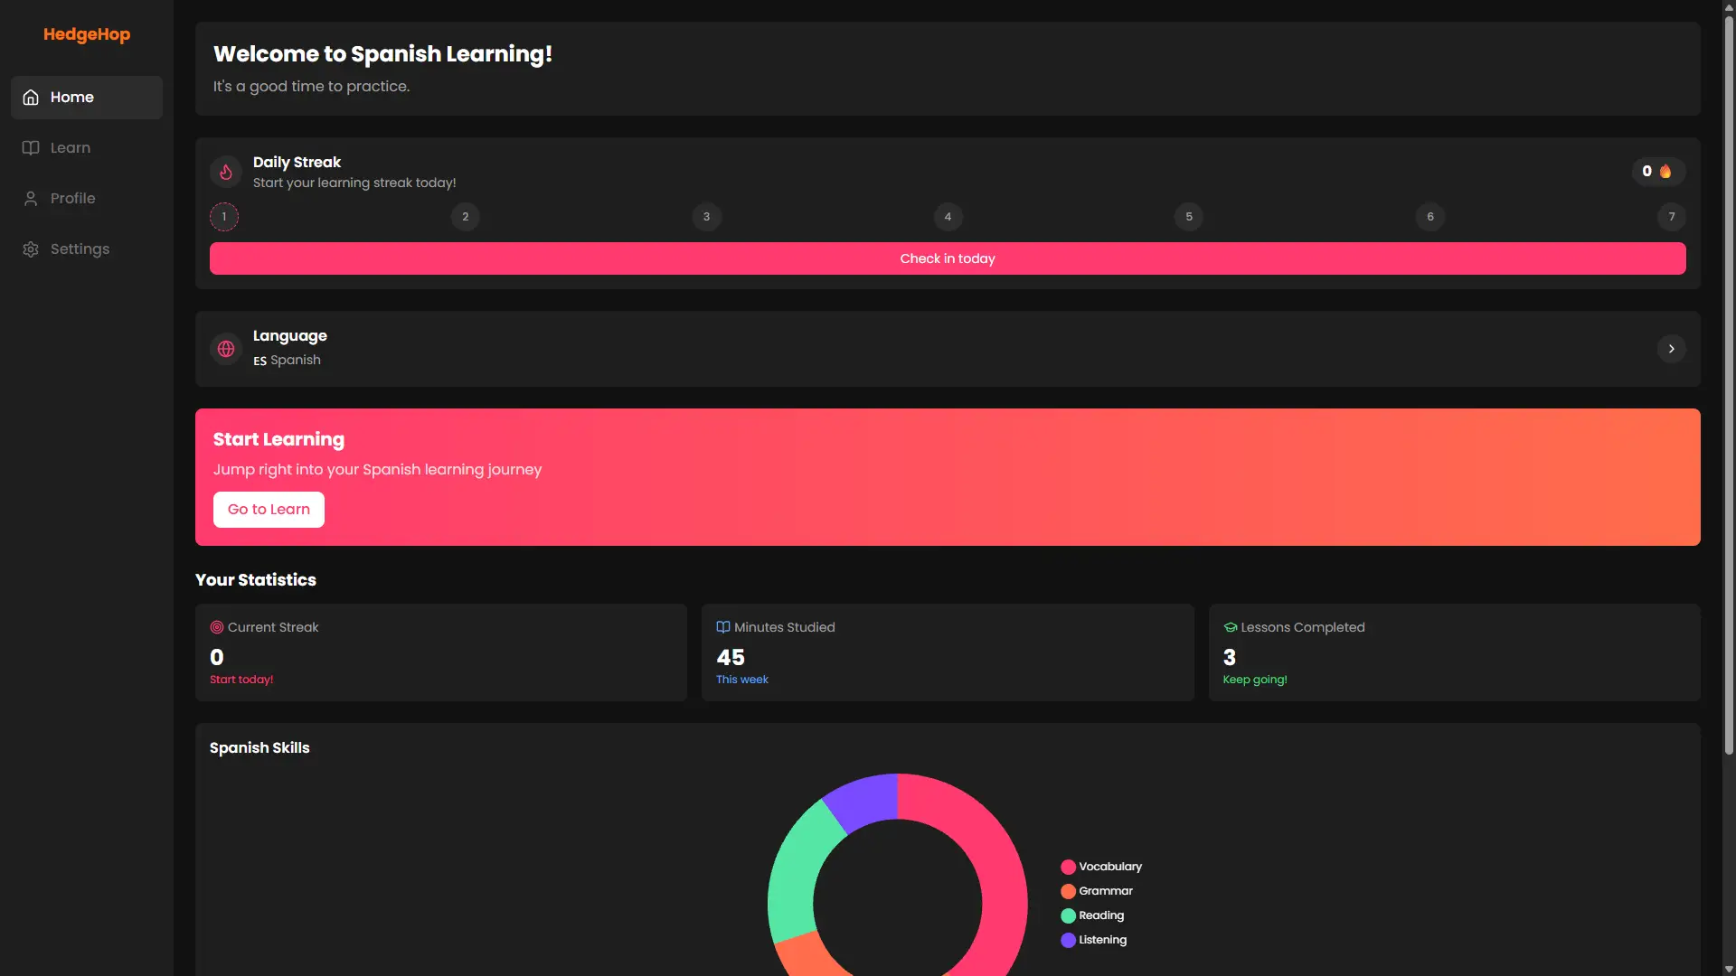The width and height of the screenshot is (1736, 976).
Task: Go to the Learn sidebar item
Action: click(x=87, y=148)
